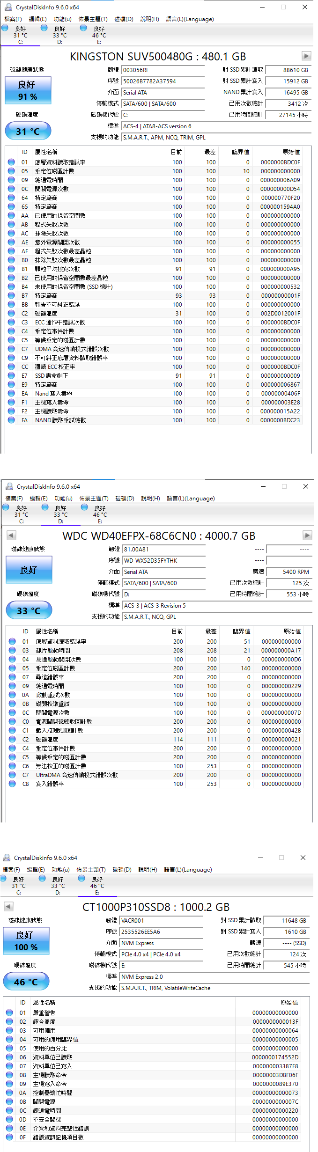The width and height of the screenshot is (318, 1152).
Task: Click the 良好 100 % health status button
Action: tap(26, 941)
